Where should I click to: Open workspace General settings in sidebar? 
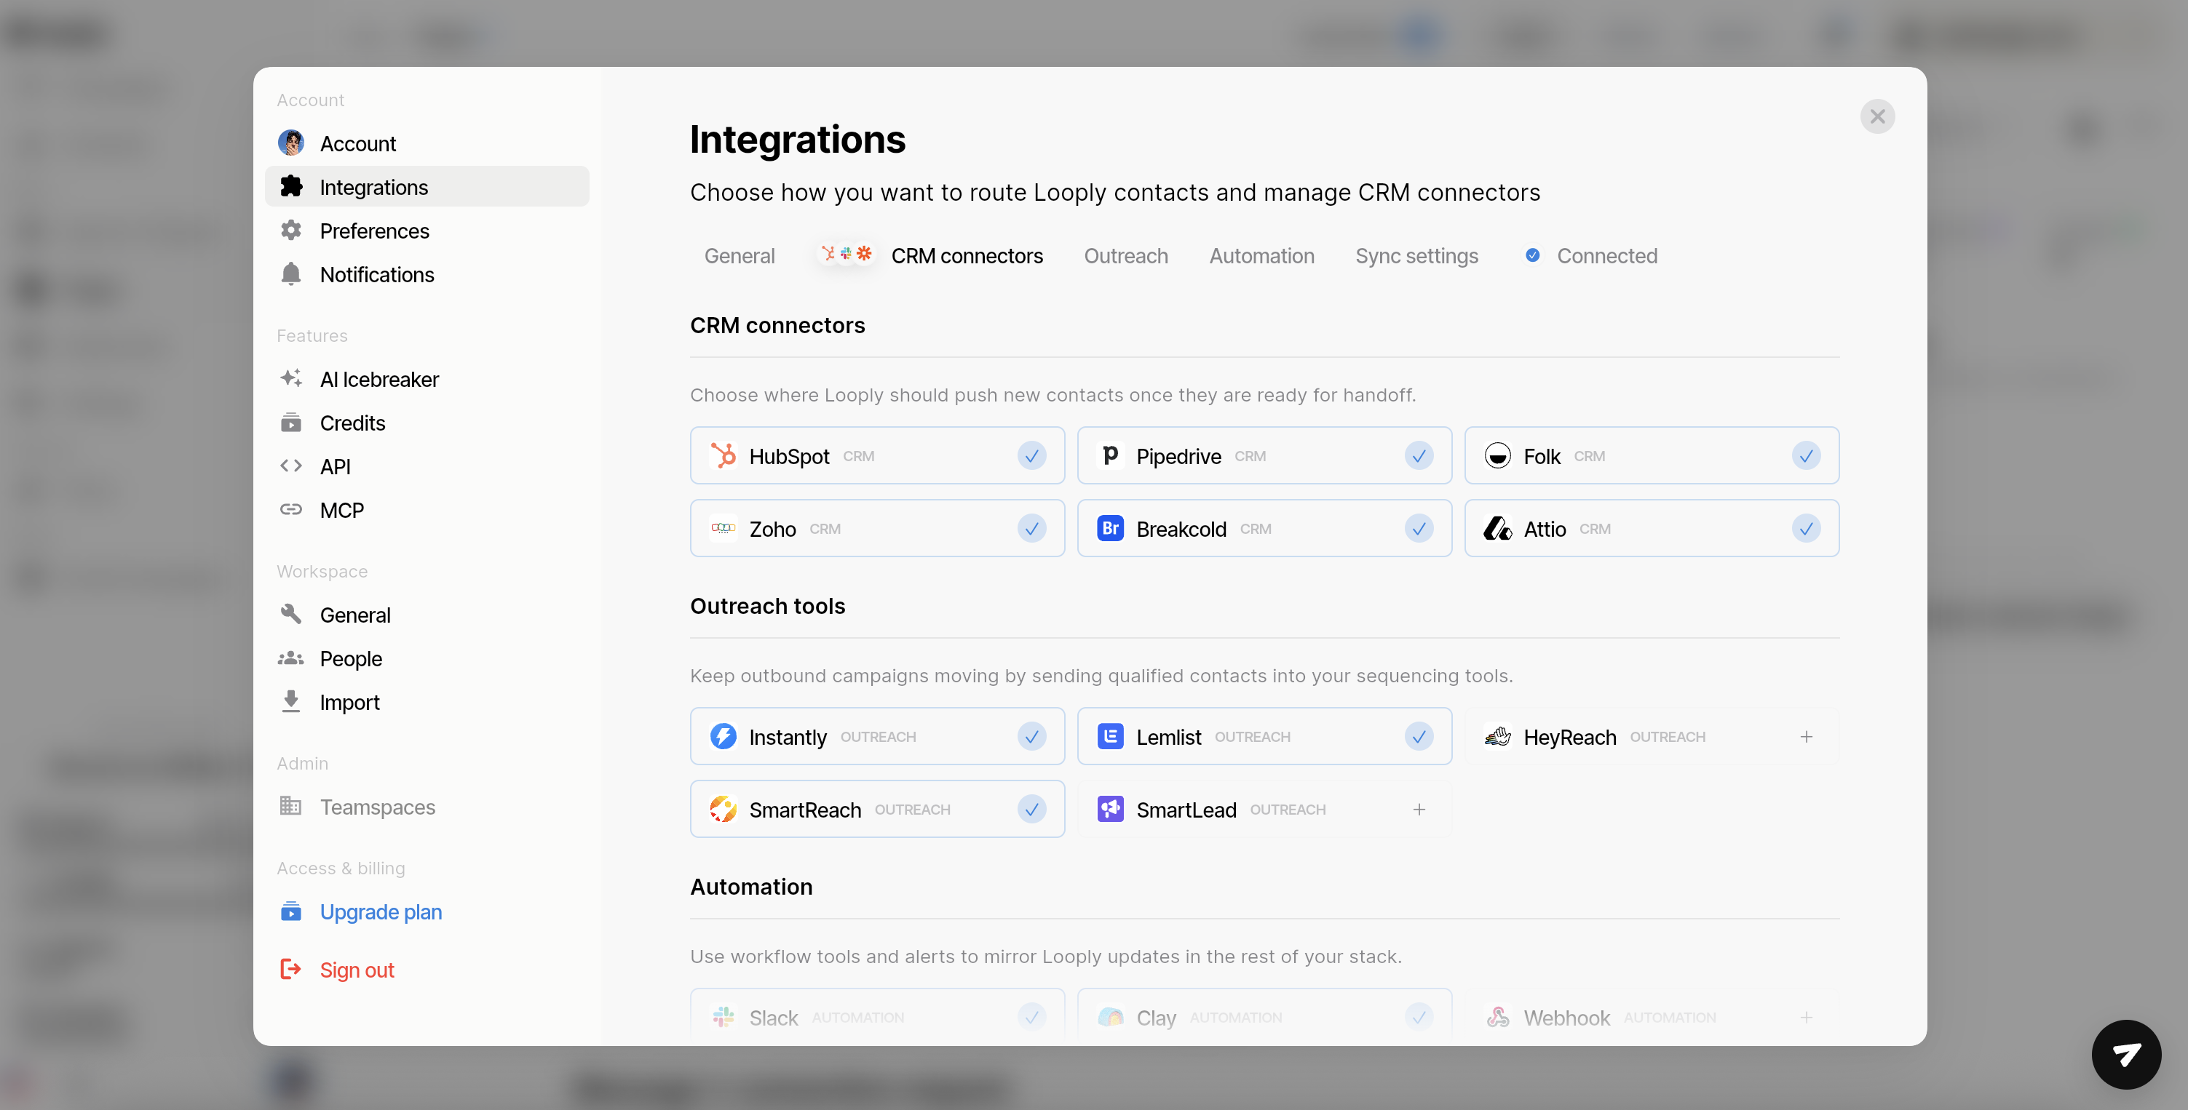427,614
